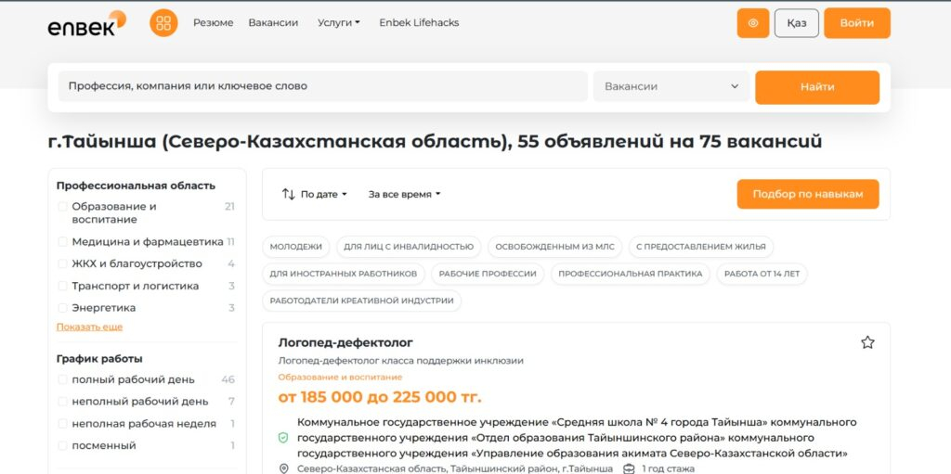Click the verified shield icon near employer name
951x474 pixels.
tap(282, 438)
